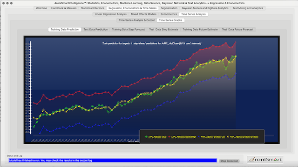Open the Training Data Future Estimate graph

click(x=200, y=30)
